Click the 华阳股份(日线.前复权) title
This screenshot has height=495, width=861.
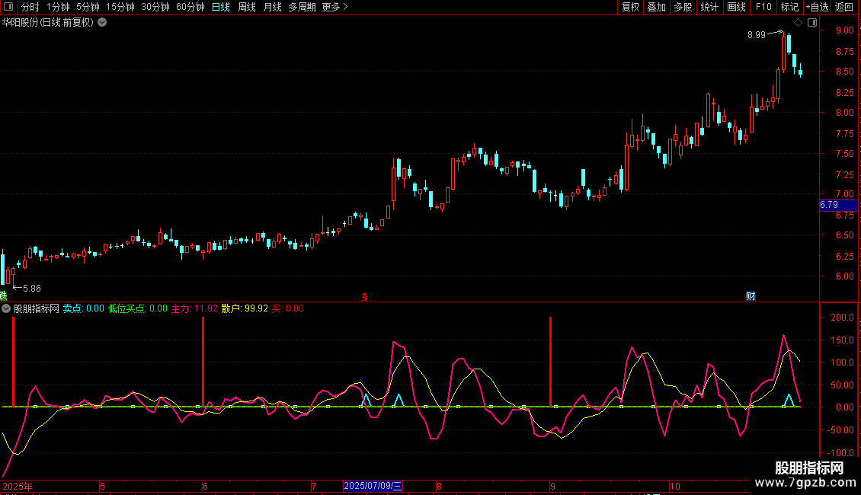(x=48, y=23)
